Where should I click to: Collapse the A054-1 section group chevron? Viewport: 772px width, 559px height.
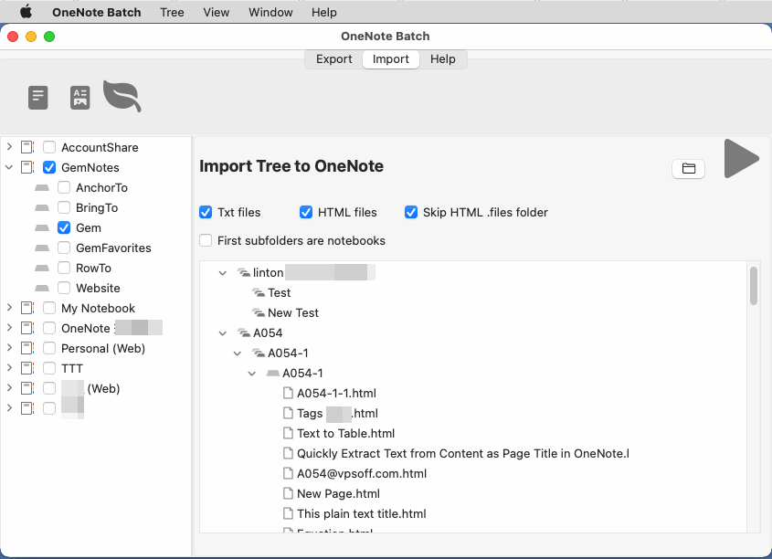pos(238,353)
